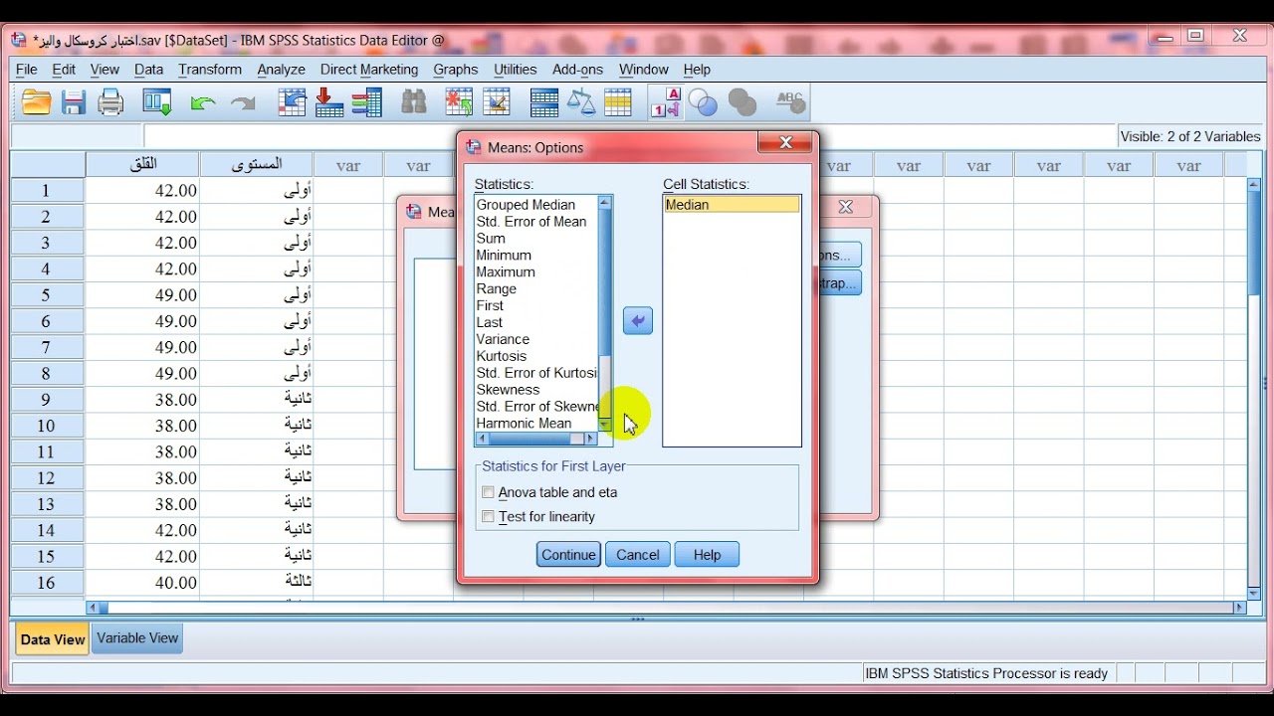Click Cancel in Means: Options
The height and width of the screenshot is (716, 1274).
coord(638,555)
